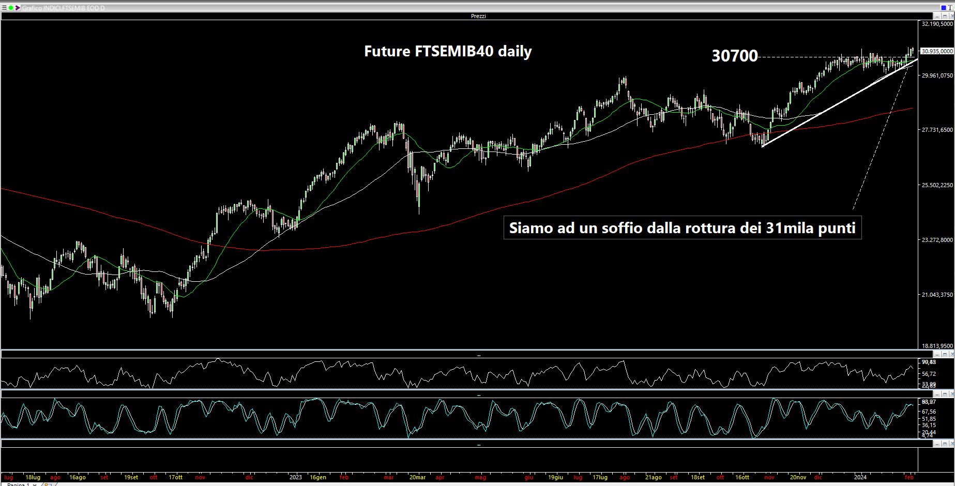Select the 30700 resistance level label

735,56
